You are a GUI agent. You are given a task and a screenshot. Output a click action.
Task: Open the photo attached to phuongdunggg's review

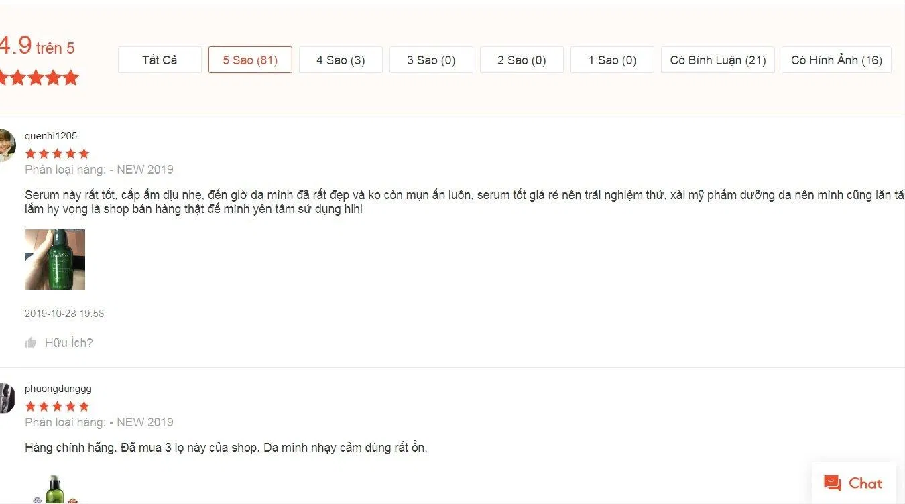[x=54, y=493]
